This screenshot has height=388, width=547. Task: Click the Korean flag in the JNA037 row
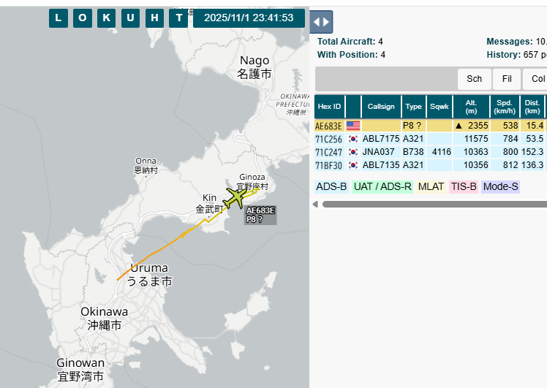click(x=353, y=152)
